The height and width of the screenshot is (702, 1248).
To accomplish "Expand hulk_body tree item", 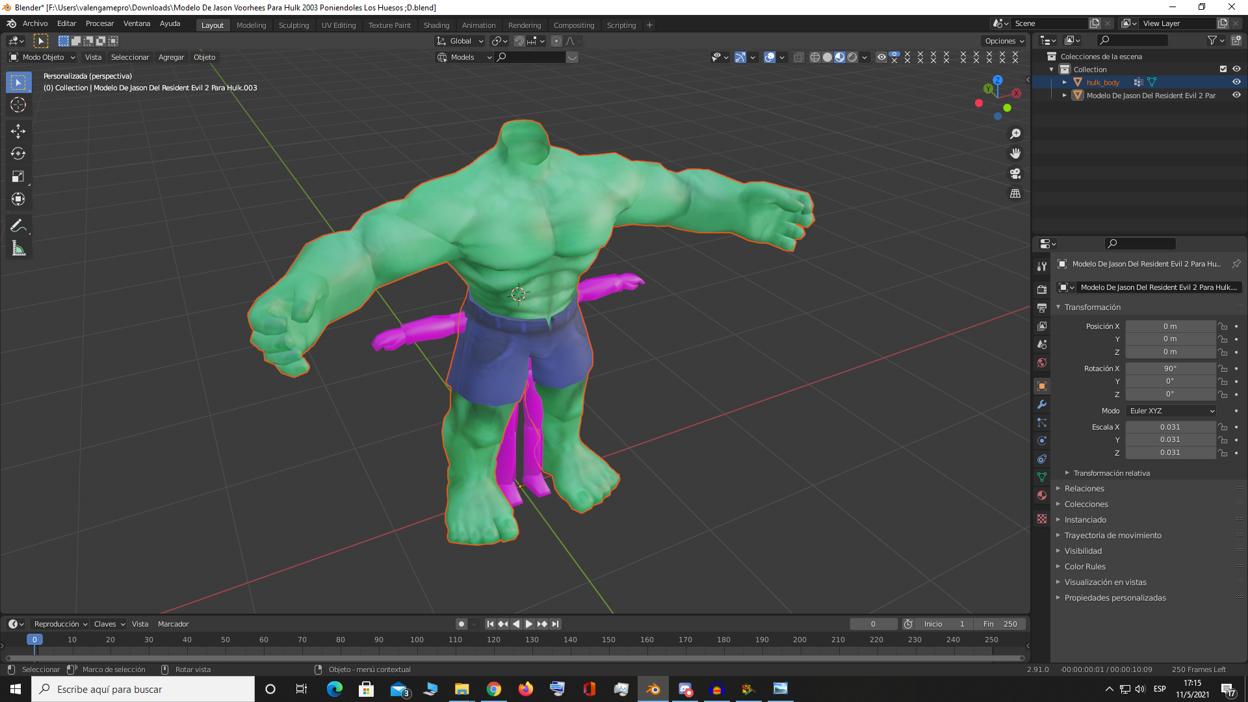I will tap(1065, 82).
